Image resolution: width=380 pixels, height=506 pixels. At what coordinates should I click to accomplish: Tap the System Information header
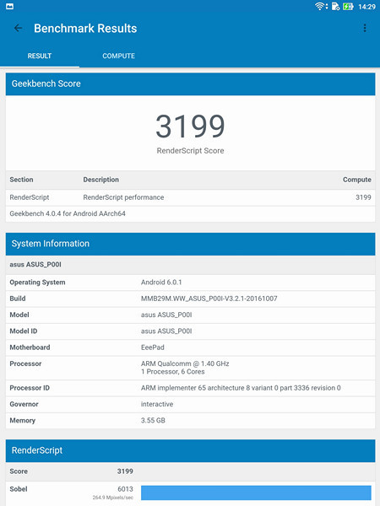coord(190,244)
